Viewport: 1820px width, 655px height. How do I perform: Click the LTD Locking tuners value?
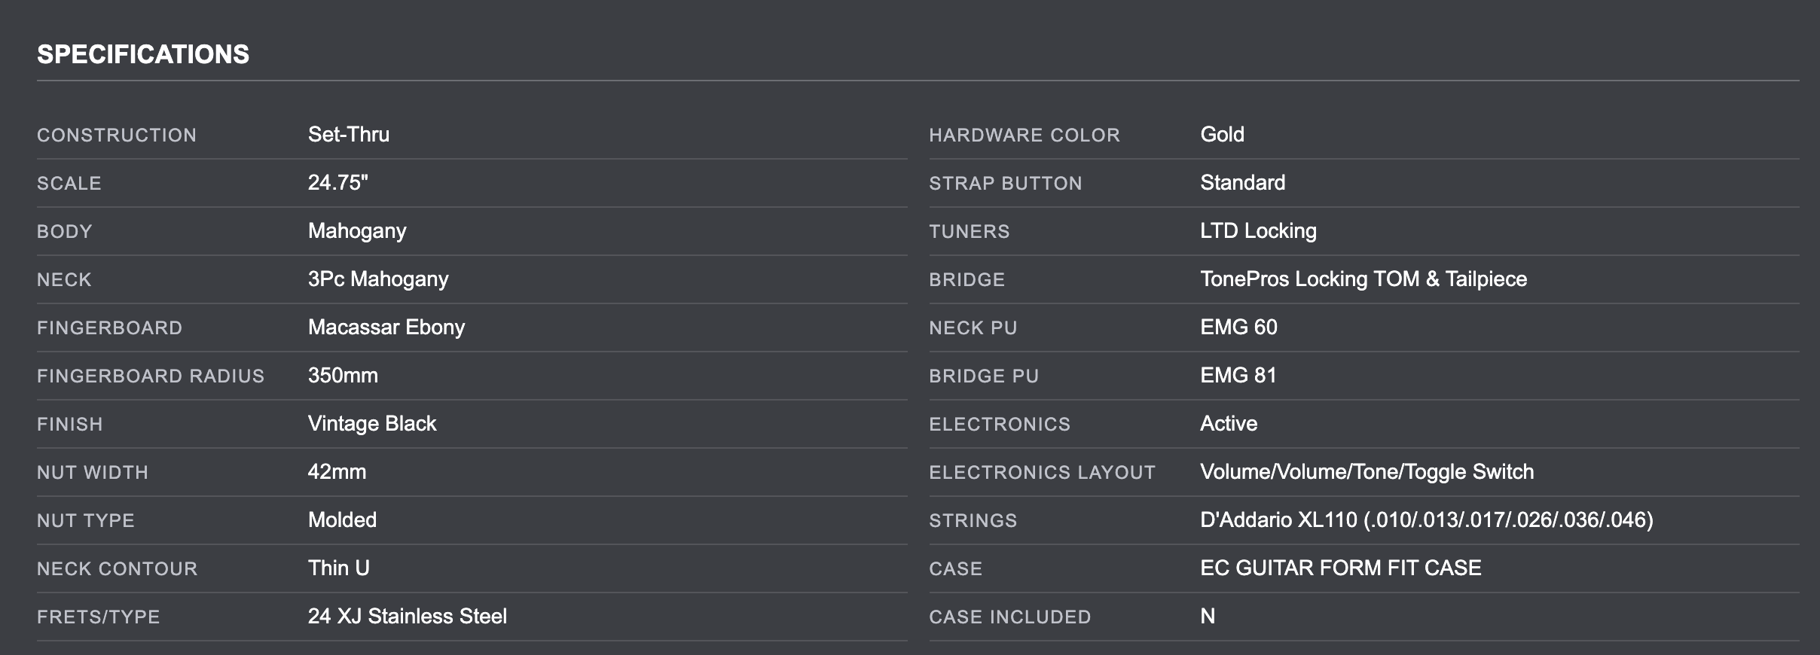(1258, 230)
